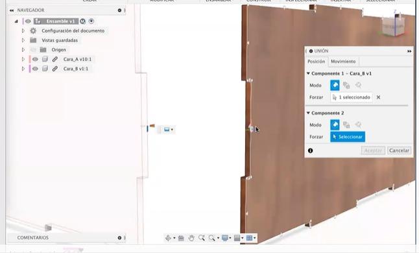Select the Zoom magnifier tool
This screenshot has width=419, height=253.
click(x=202, y=238)
